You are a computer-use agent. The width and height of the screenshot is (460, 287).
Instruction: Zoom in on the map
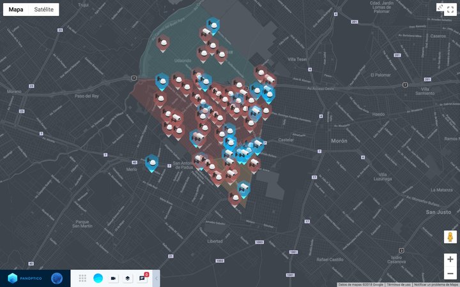tap(450, 260)
